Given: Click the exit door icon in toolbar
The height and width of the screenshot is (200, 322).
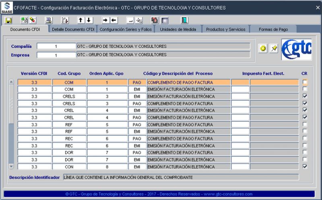Looking at the screenshot, I should (184, 20).
